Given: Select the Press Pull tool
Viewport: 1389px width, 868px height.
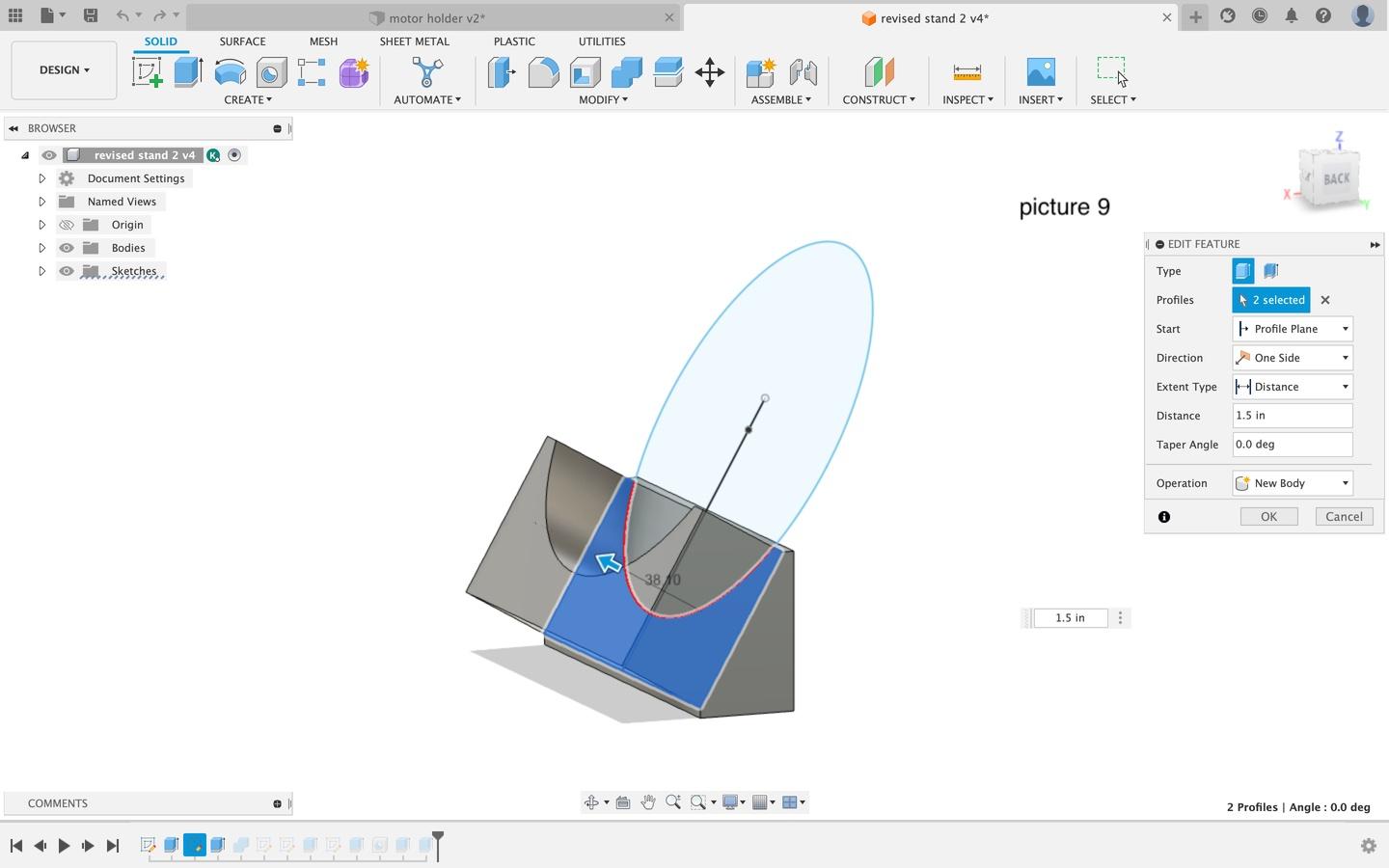Looking at the screenshot, I should (x=502, y=72).
